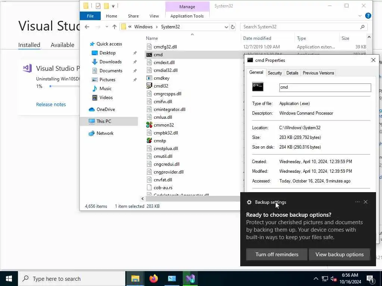
Task: Open the Application Tools tab
Action: [x=187, y=16]
